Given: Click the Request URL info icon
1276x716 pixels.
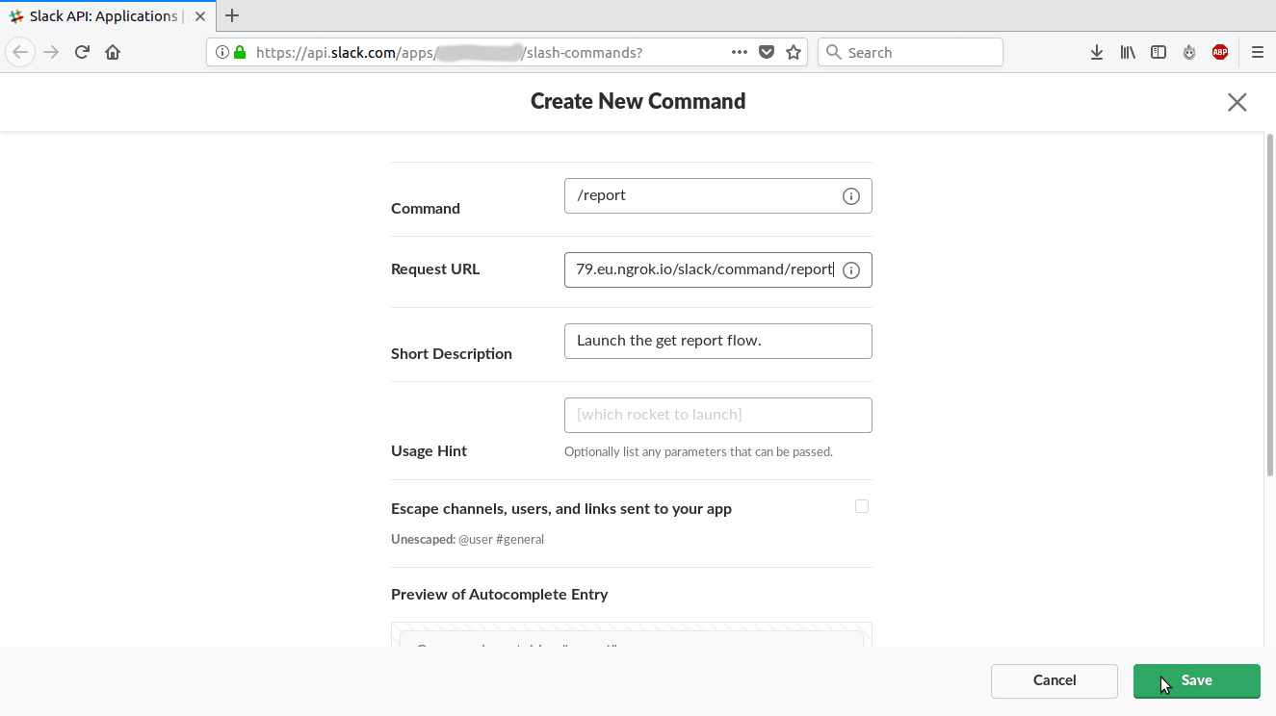Looking at the screenshot, I should click(851, 270).
